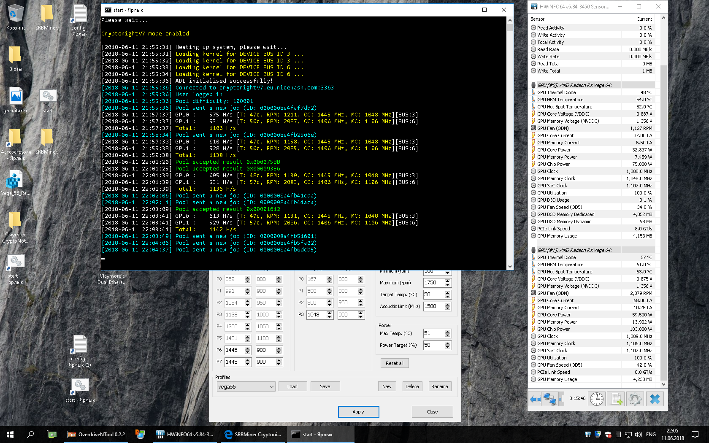The width and height of the screenshot is (709, 443).
Task: Click GPU P6 voltage 900 stepper arrows
Action: pyautogui.click(x=279, y=350)
